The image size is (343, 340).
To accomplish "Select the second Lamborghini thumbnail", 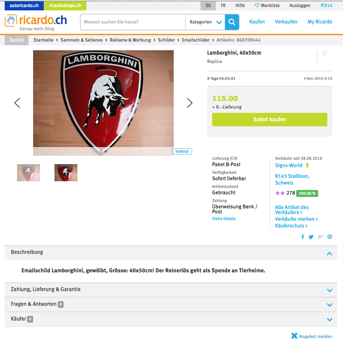I will coord(66,173).
